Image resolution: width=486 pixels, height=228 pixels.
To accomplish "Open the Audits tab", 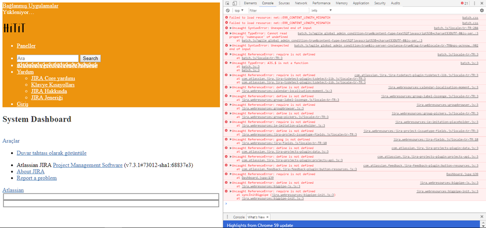I will pos(395,3).
